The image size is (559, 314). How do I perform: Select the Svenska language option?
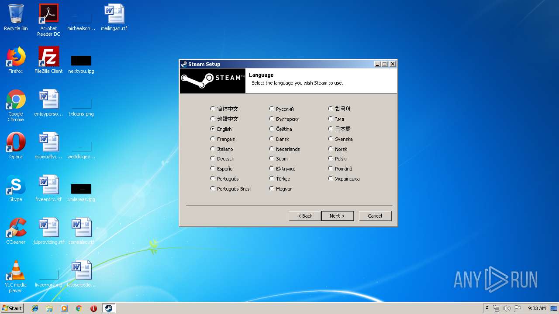[340, 139]
